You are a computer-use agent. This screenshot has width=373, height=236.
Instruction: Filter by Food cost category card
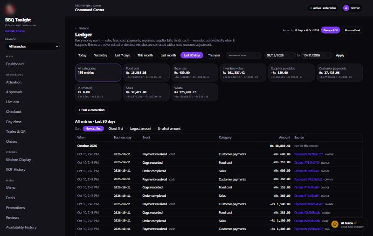(146, 73)
